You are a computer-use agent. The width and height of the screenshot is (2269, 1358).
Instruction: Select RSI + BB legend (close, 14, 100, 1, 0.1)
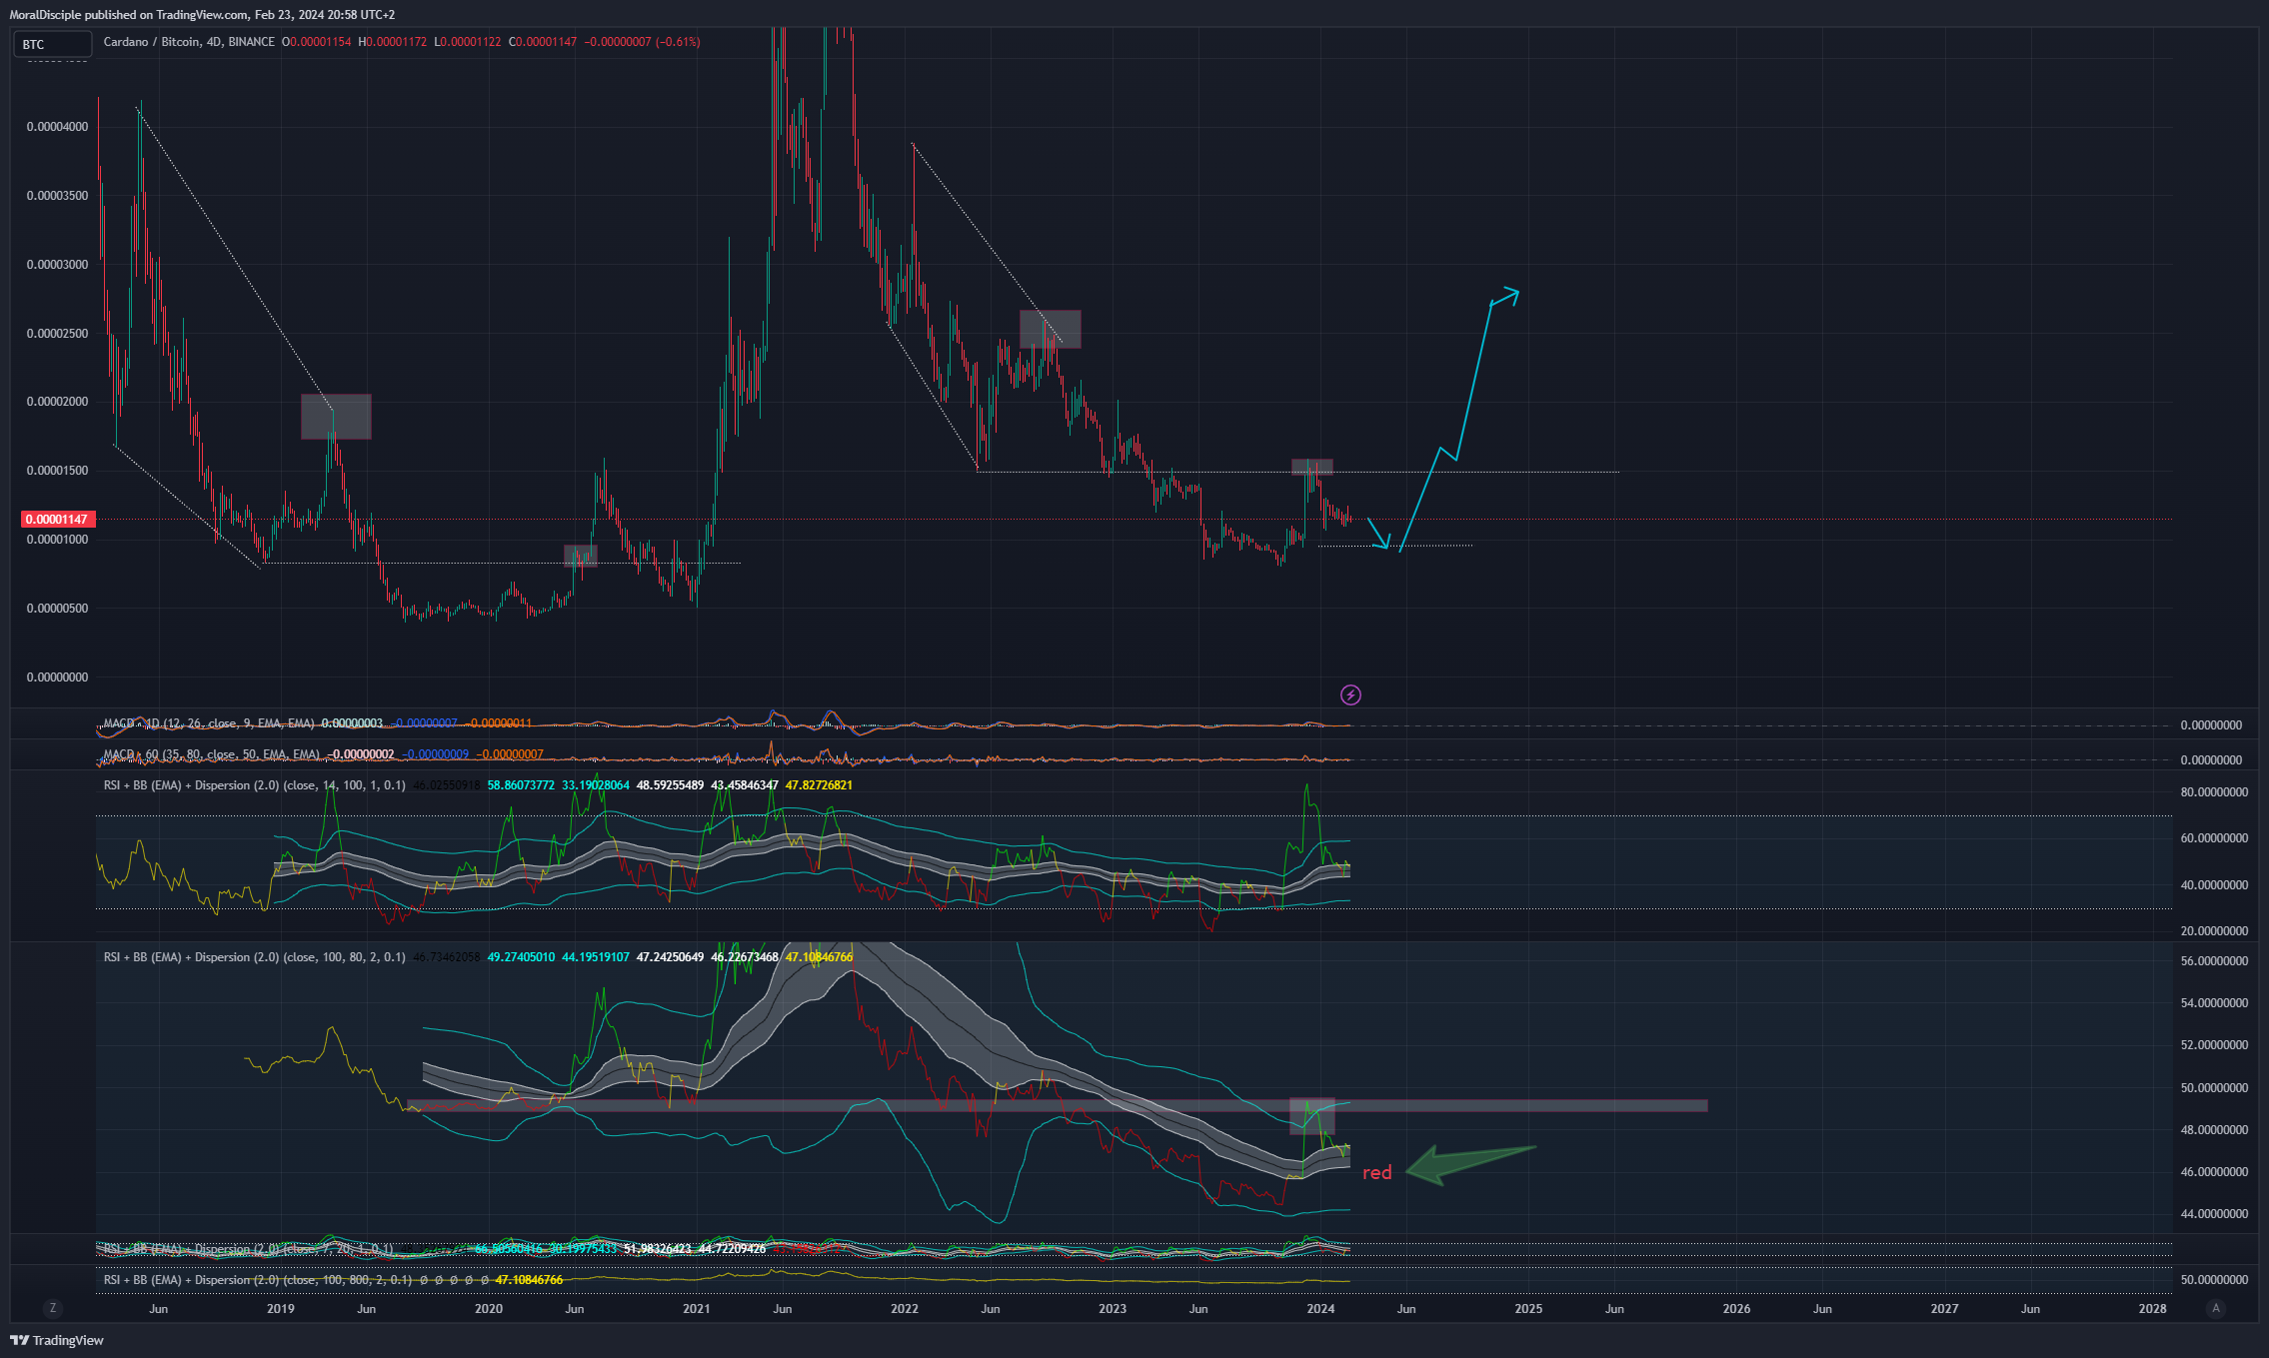255,785
